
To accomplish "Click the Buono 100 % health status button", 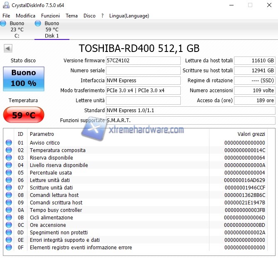I will click(x=23, y=78).
